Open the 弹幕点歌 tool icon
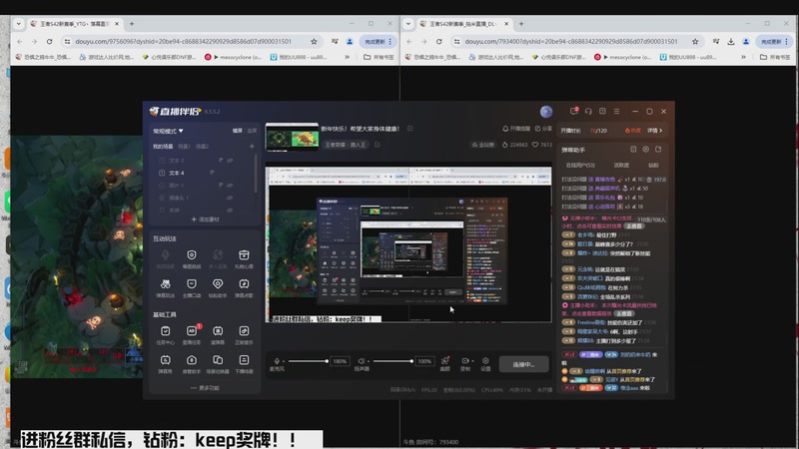Screen dimensions: 799x449 click(244, 284)
